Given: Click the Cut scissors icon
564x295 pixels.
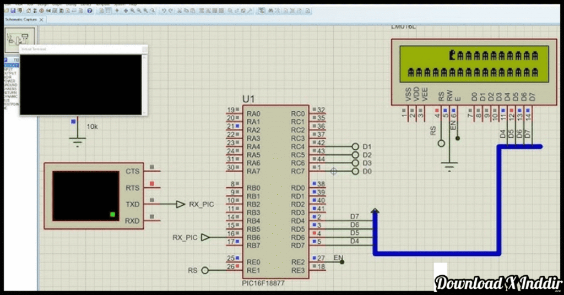Looking at the screenshot, I should click(180, 10).
